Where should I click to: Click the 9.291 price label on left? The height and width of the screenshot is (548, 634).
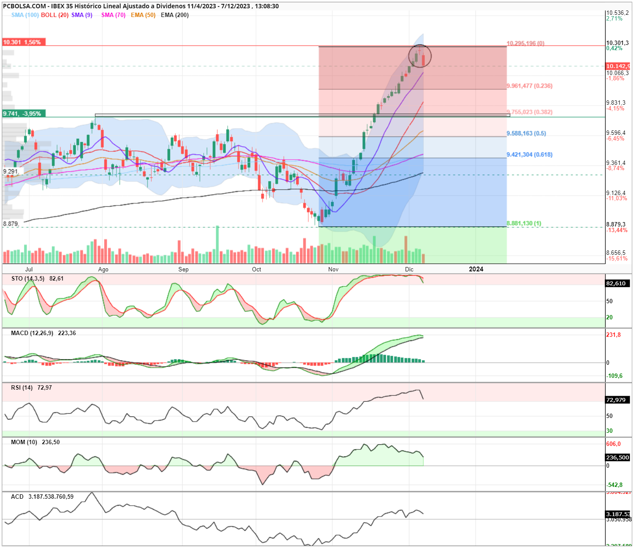11,171
